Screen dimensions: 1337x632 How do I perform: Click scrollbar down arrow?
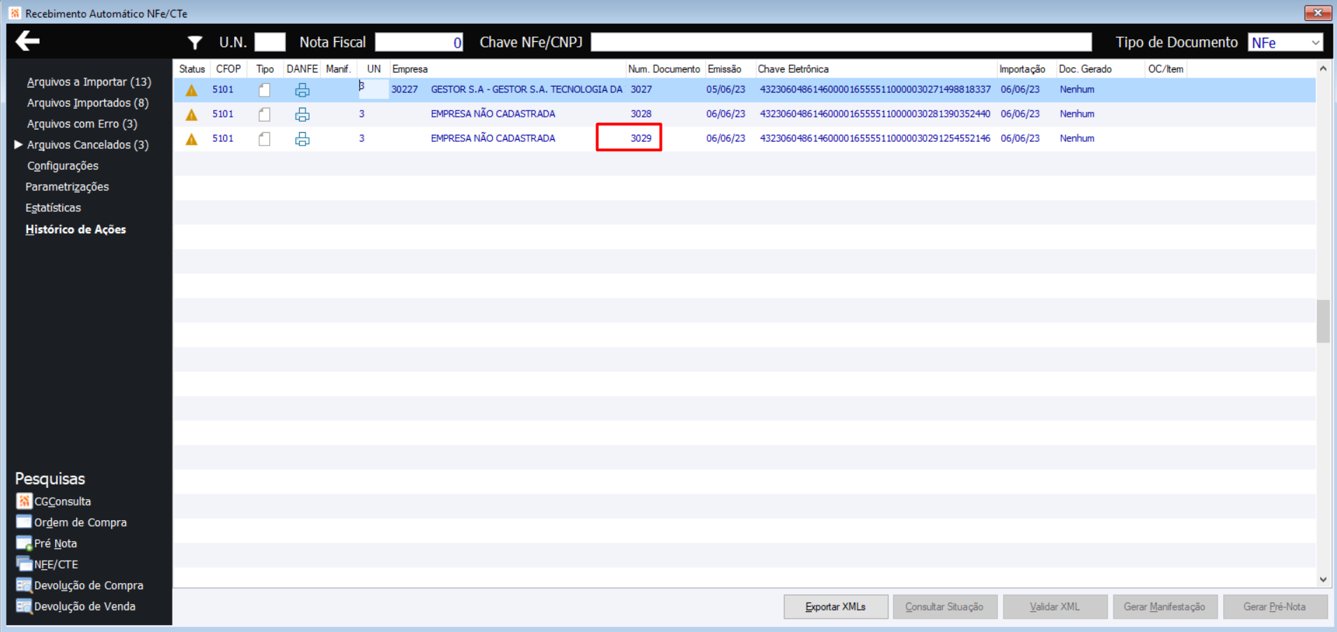1323,579
